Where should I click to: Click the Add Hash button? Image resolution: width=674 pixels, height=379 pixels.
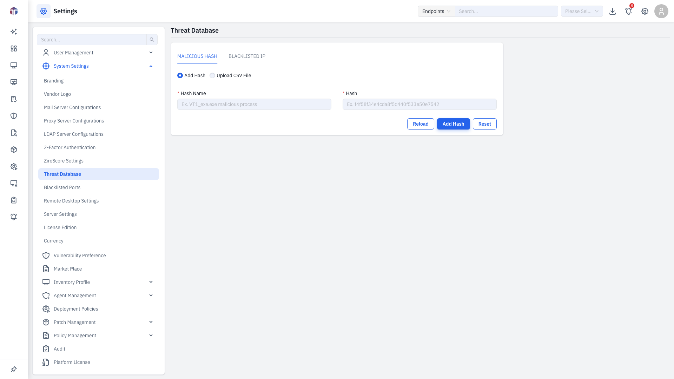tap(453, 124)
